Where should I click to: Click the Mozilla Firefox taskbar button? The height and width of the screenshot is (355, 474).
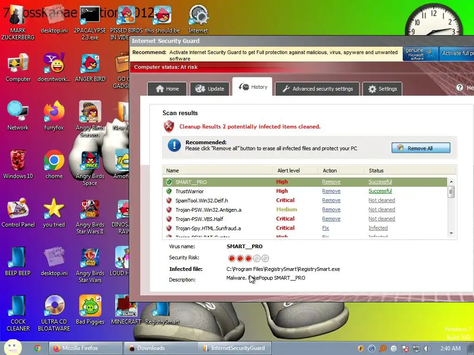[x=86, y=348]
